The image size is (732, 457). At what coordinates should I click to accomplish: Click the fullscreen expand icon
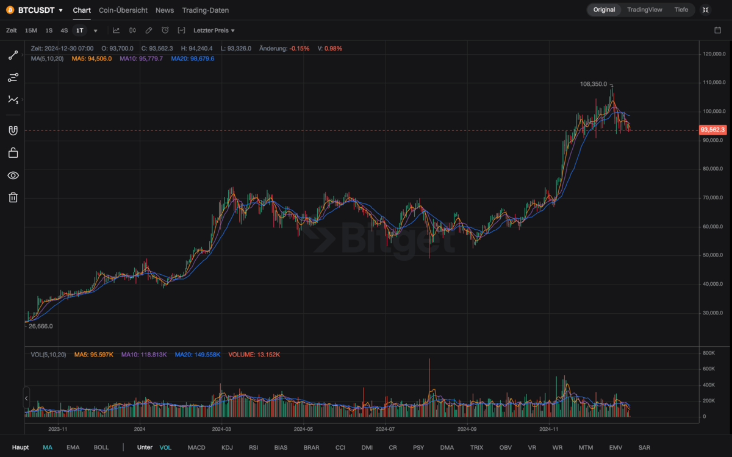click(x=705, y=10)
